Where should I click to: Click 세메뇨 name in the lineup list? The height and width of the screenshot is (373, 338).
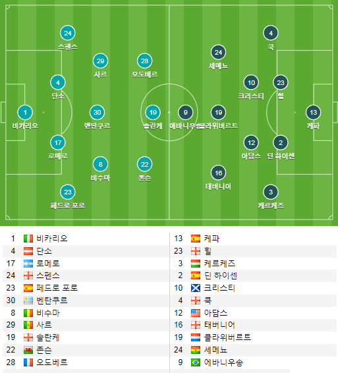coord(215,350)
